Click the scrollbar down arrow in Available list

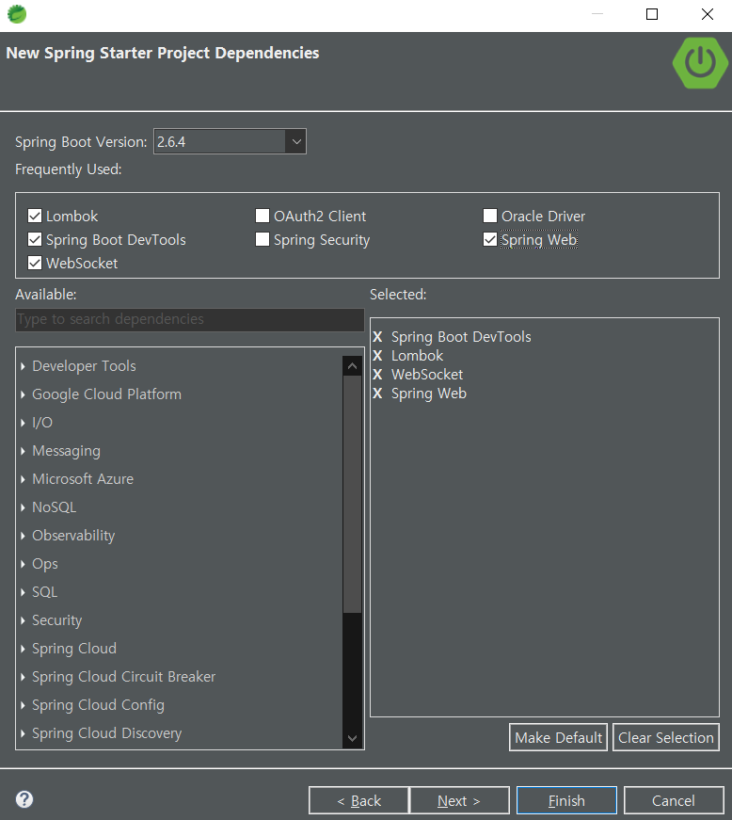tap(352, 738)
